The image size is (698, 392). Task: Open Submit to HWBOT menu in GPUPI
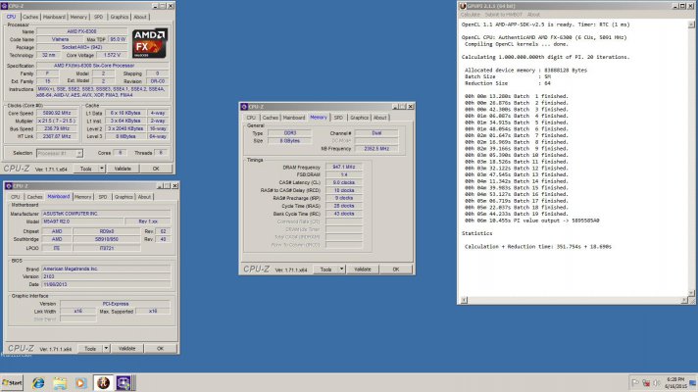504,15
